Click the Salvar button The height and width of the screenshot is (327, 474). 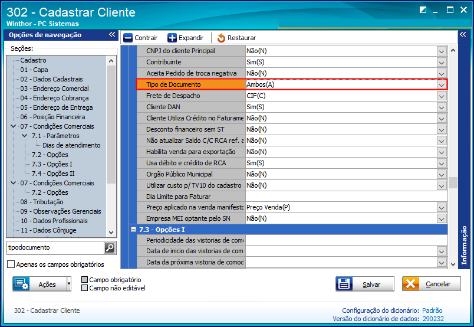pyautogui.click(x=365, y=284)
